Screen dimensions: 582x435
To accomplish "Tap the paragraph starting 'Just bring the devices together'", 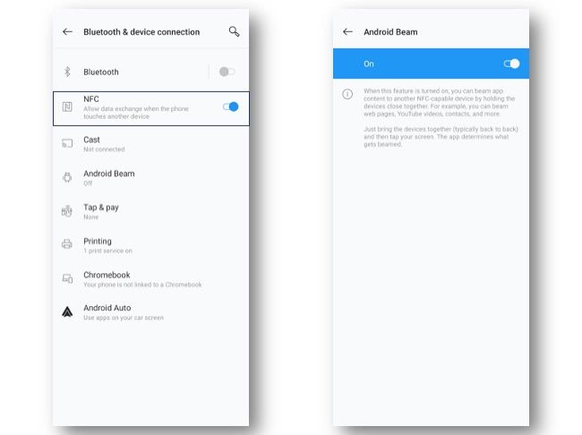I will [441, 137].
